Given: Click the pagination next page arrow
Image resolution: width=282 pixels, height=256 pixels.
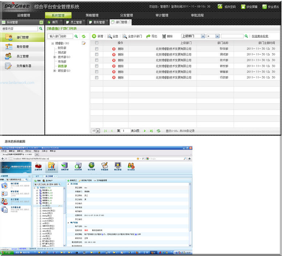Looking at the screenshot, I should [145, 131].
